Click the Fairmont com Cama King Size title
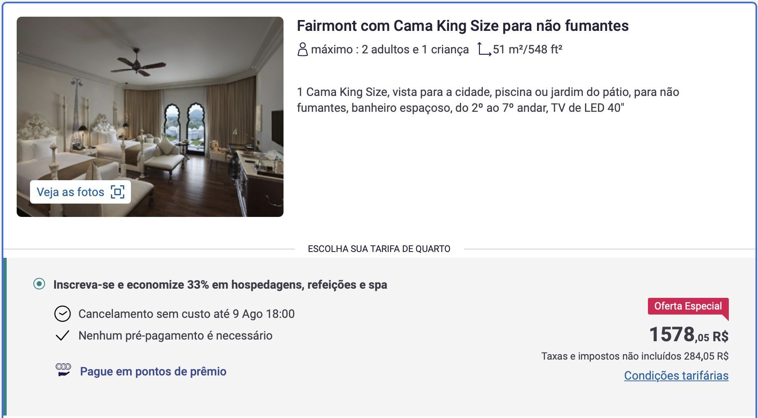This screenshot has height=418, width=758. tap(462, 26)
